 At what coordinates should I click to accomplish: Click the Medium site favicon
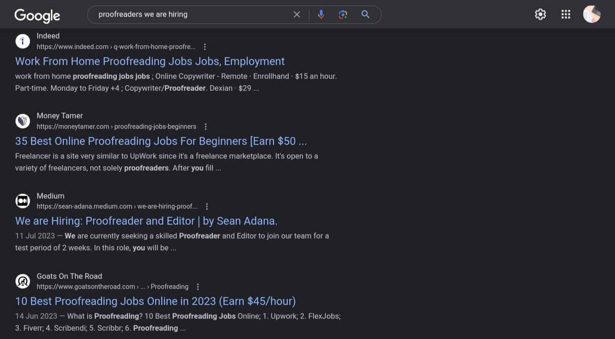pos(23,201)
